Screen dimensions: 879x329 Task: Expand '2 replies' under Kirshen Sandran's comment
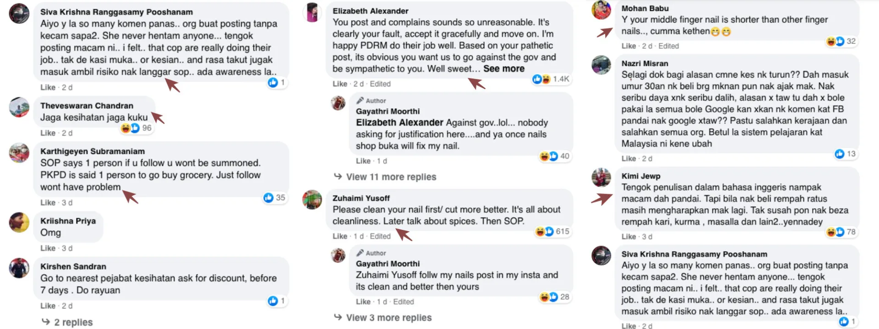73,322
